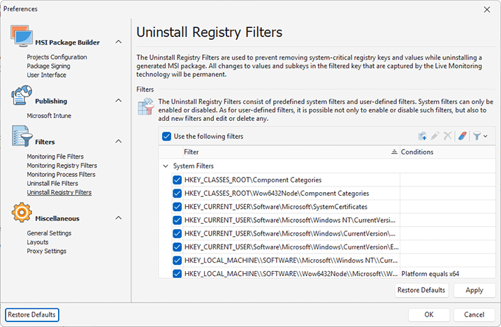The image size is (501, 327).
Task: Click the edit filter pencil icon
Action: pos(435,136)
